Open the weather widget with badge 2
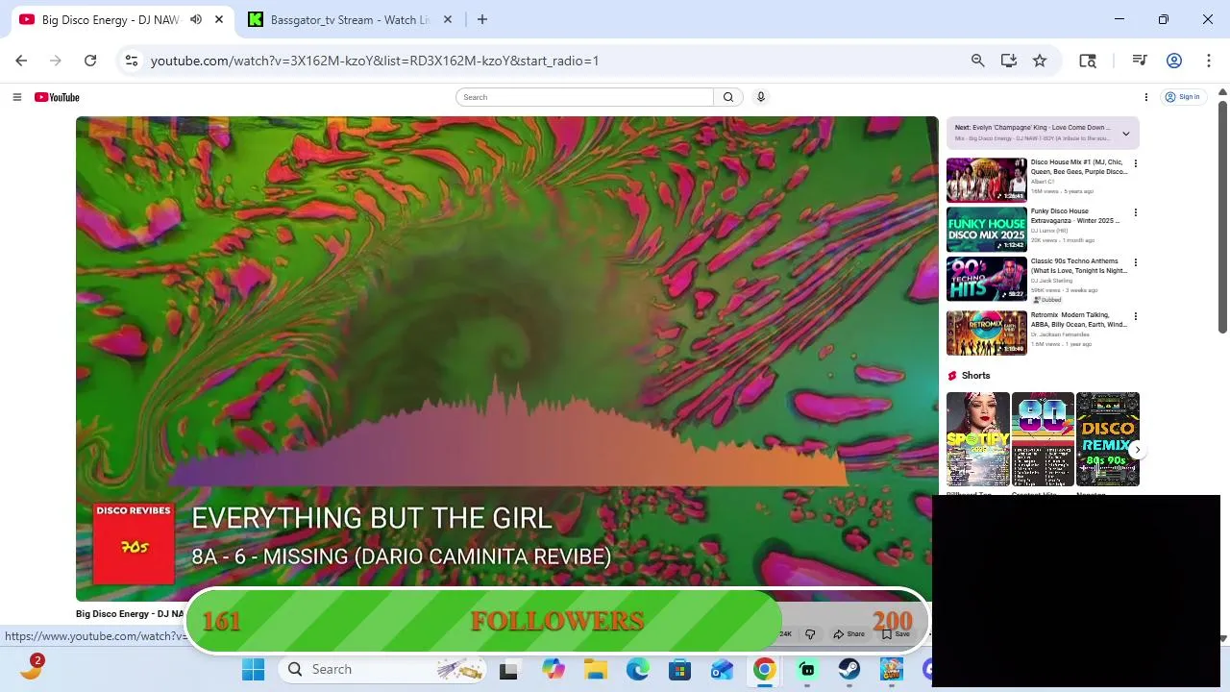Image resolution: width=1230 pixels, height=692 pixels. 31,667
